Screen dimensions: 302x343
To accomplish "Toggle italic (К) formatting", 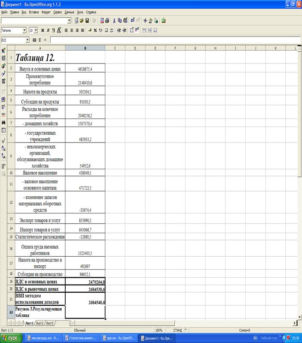I will 48,30.
